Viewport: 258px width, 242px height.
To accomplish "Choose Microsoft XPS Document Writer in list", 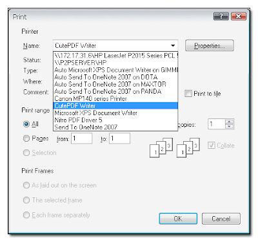I will coord(115,113).
